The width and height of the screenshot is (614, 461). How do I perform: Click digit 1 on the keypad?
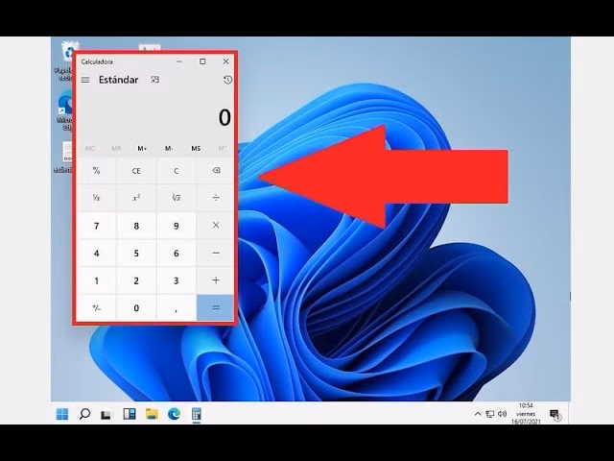point(96,280)
